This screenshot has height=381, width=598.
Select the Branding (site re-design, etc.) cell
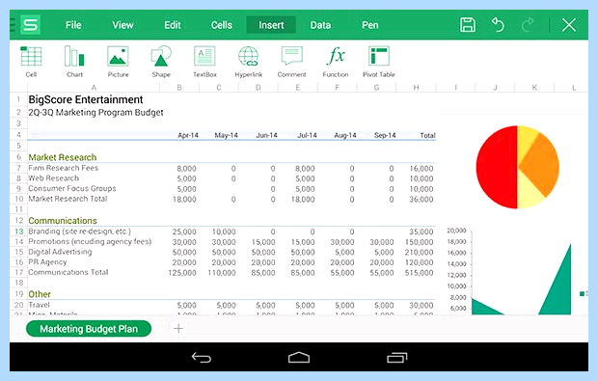(79, 231)
